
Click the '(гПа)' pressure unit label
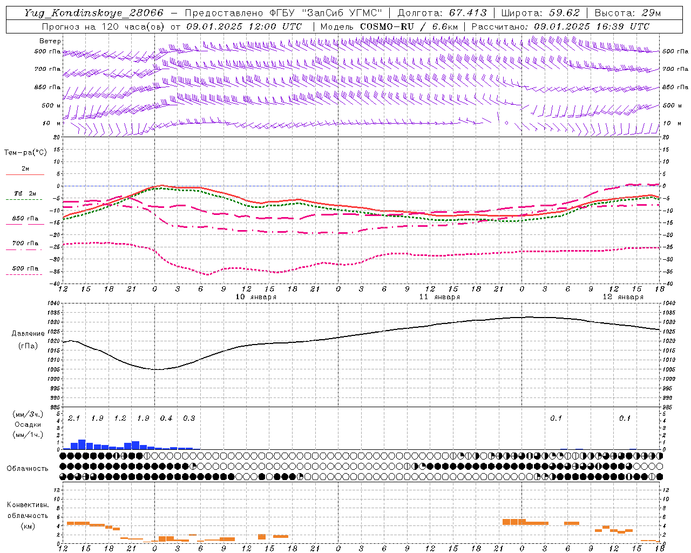coord(28,346)
